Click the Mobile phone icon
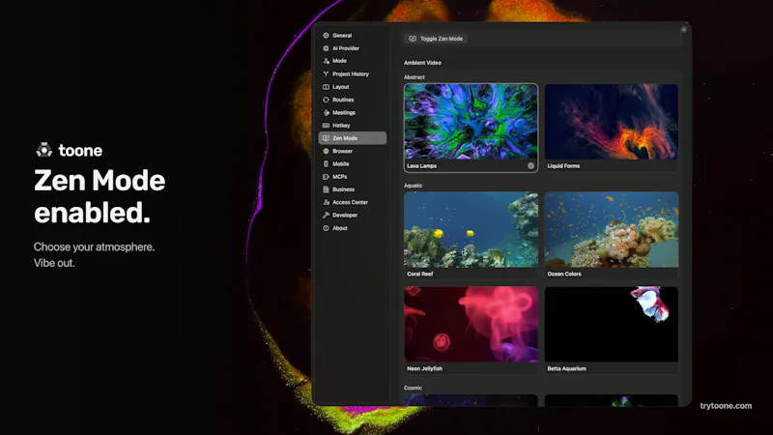 point(326,163)
